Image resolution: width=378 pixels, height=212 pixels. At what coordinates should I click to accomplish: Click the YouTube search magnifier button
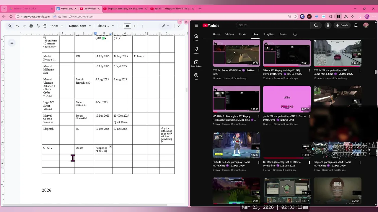click(316, 25)
